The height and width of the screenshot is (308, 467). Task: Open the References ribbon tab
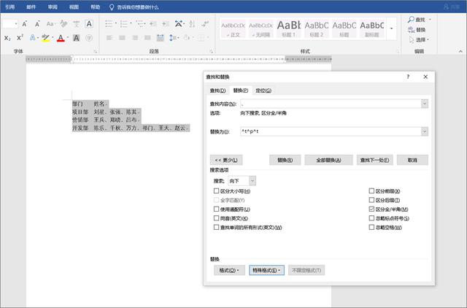(x=9, y=7)
